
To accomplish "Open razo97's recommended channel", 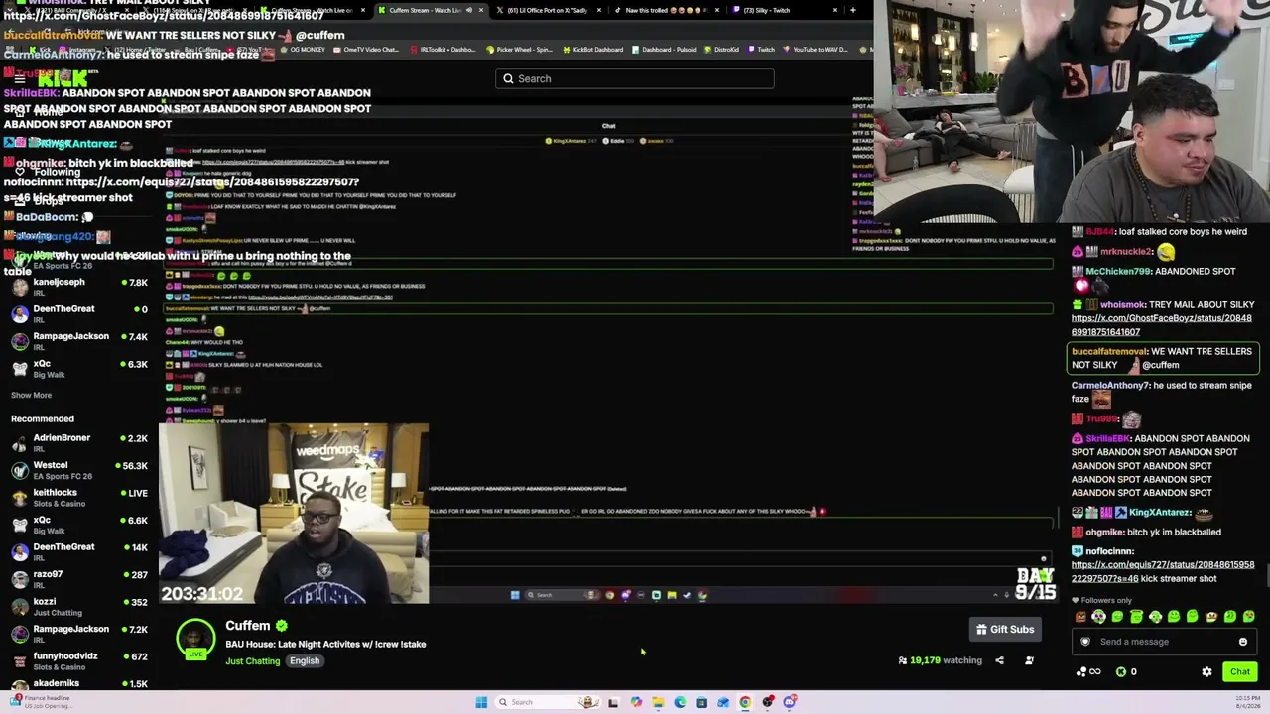I will coord(79,579).
